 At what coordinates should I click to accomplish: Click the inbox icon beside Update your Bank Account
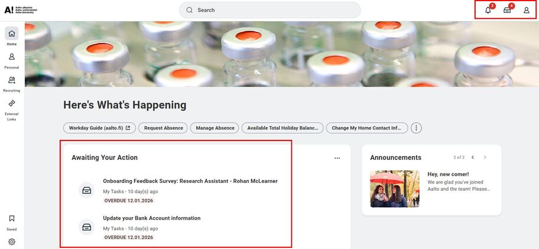[x=87, y=227]
